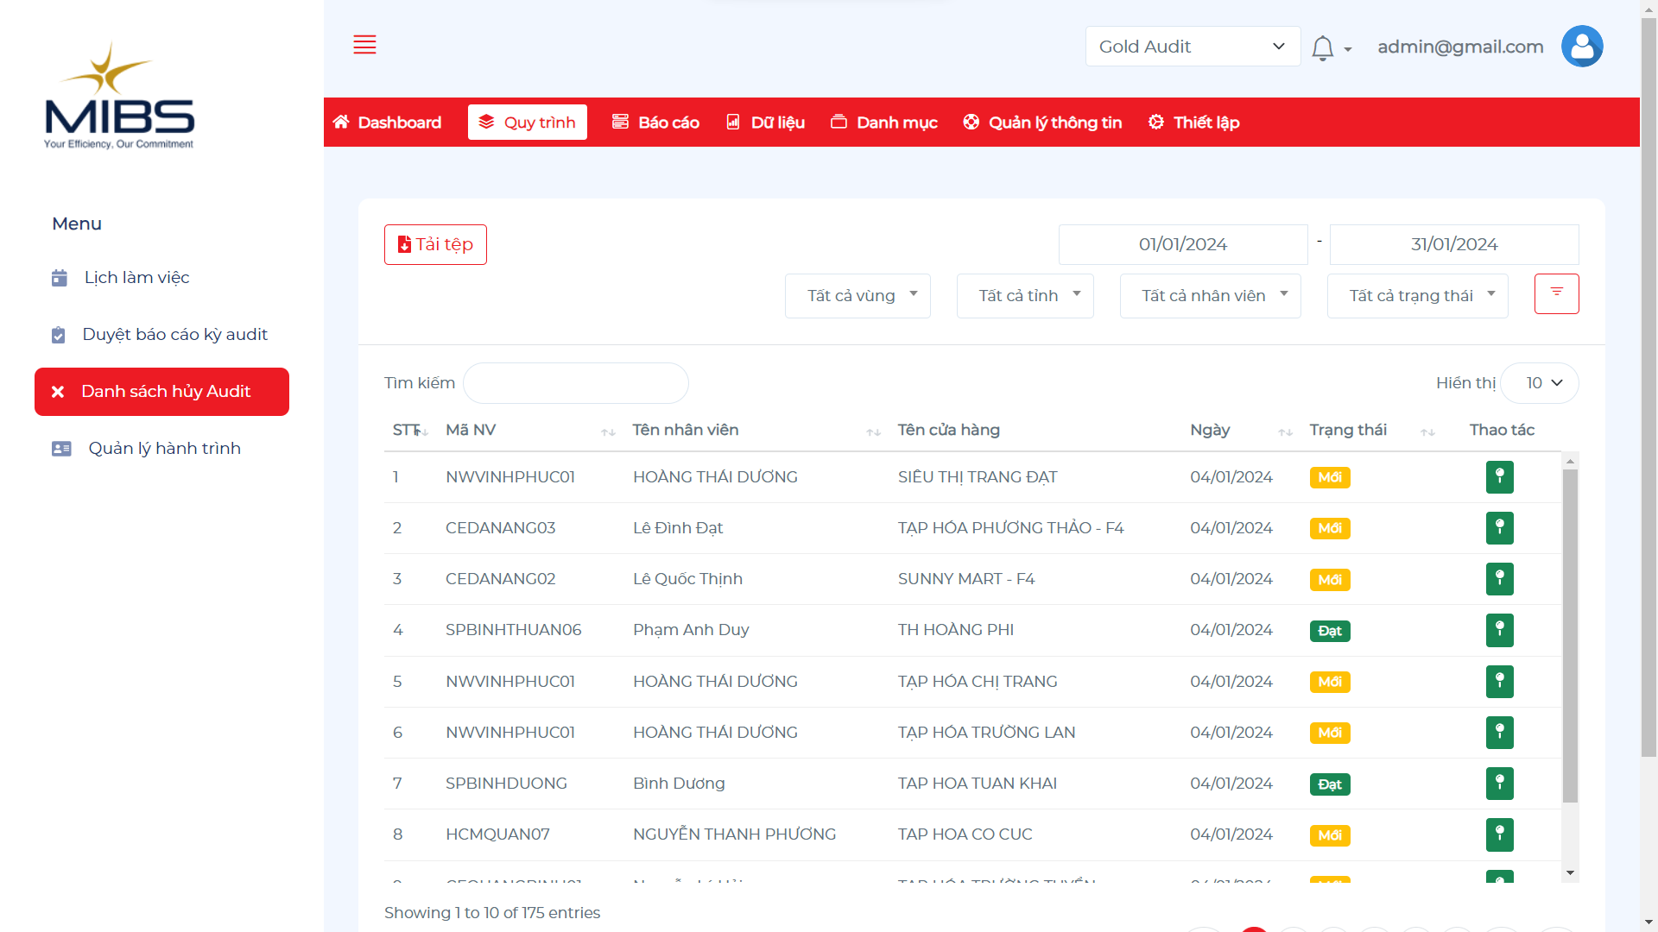Viewport: 1658px width, 932px height.
Task: Open location pin for TAP HOA TUAN KHAI
Action: tap(1500, 784)
